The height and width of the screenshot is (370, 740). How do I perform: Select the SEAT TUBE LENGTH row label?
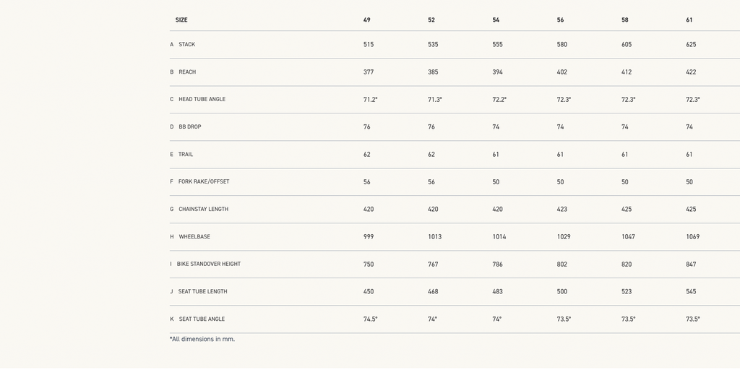pos(202,292)
